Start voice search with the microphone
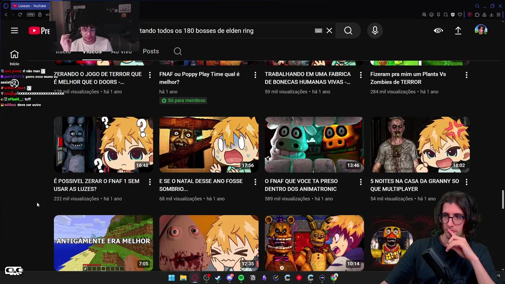 pyautogui.click(x=375, y=30)
